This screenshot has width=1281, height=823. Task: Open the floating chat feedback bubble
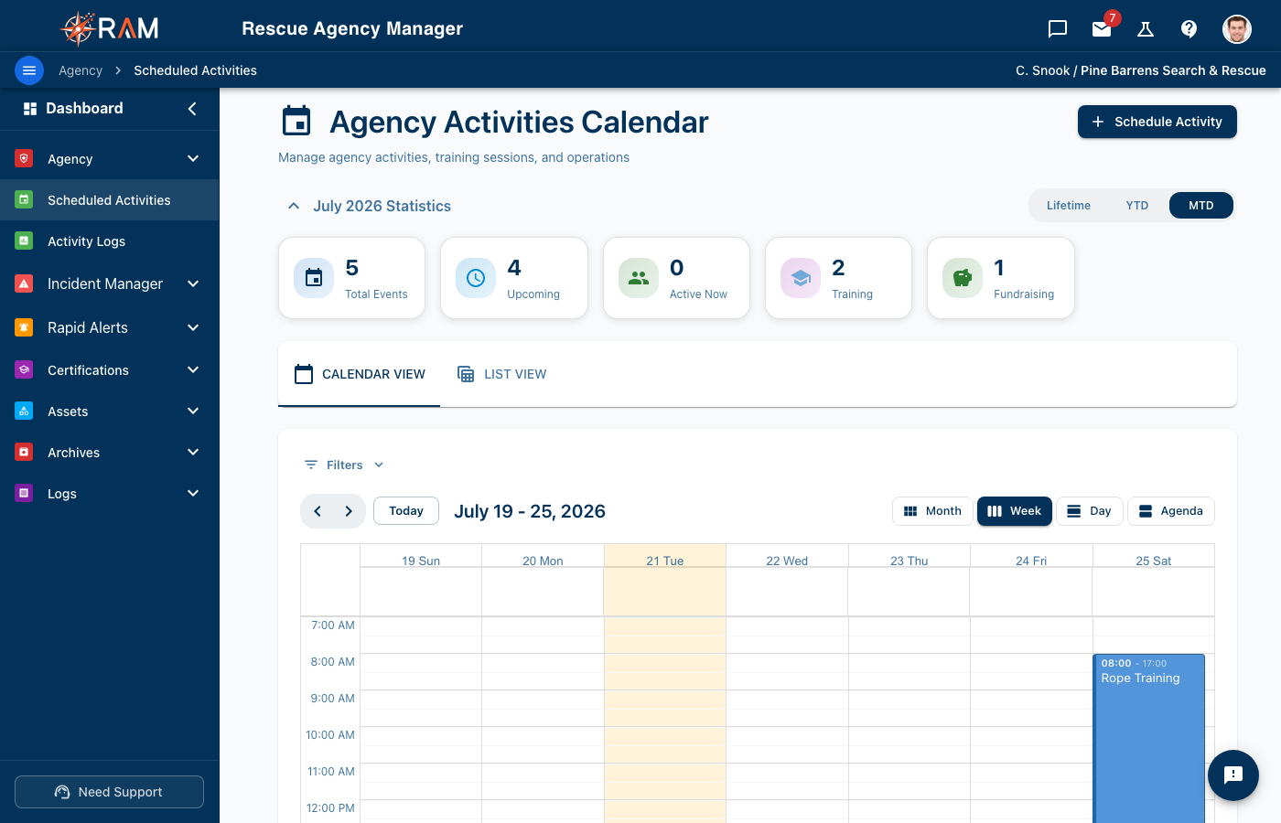[1233, 775]
